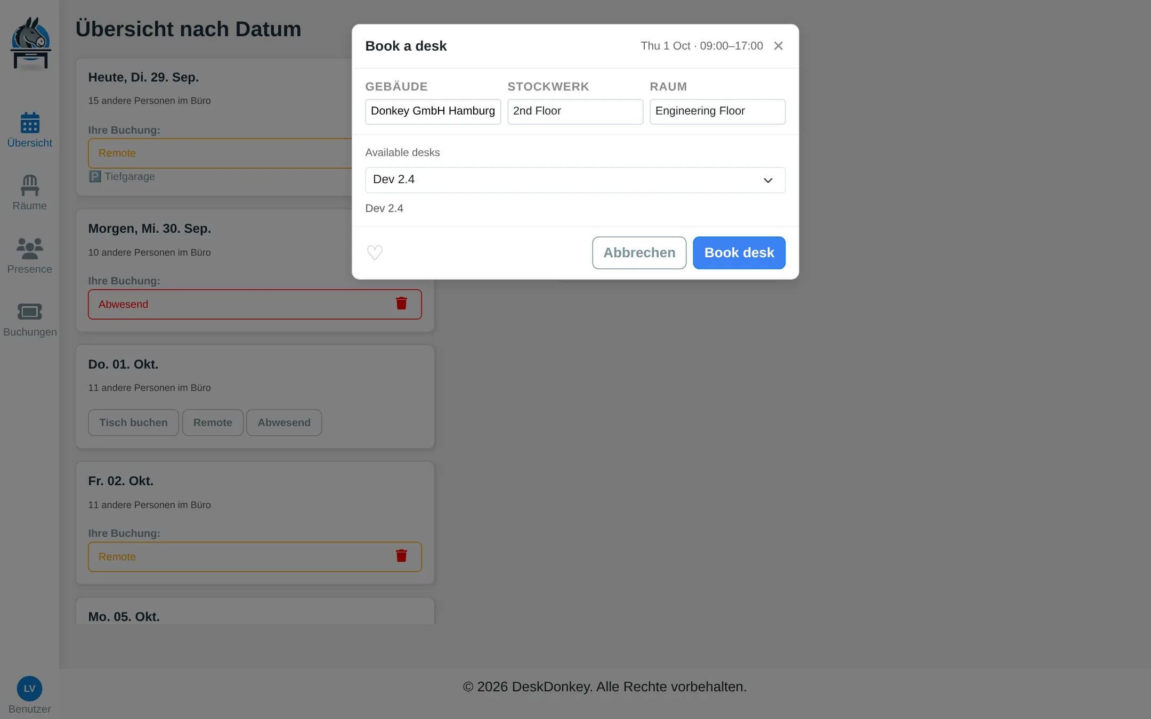Screen dimensions: 1151x719
Task: Open the Raum field Engineering Floor
Action: (x=717, y=111)
